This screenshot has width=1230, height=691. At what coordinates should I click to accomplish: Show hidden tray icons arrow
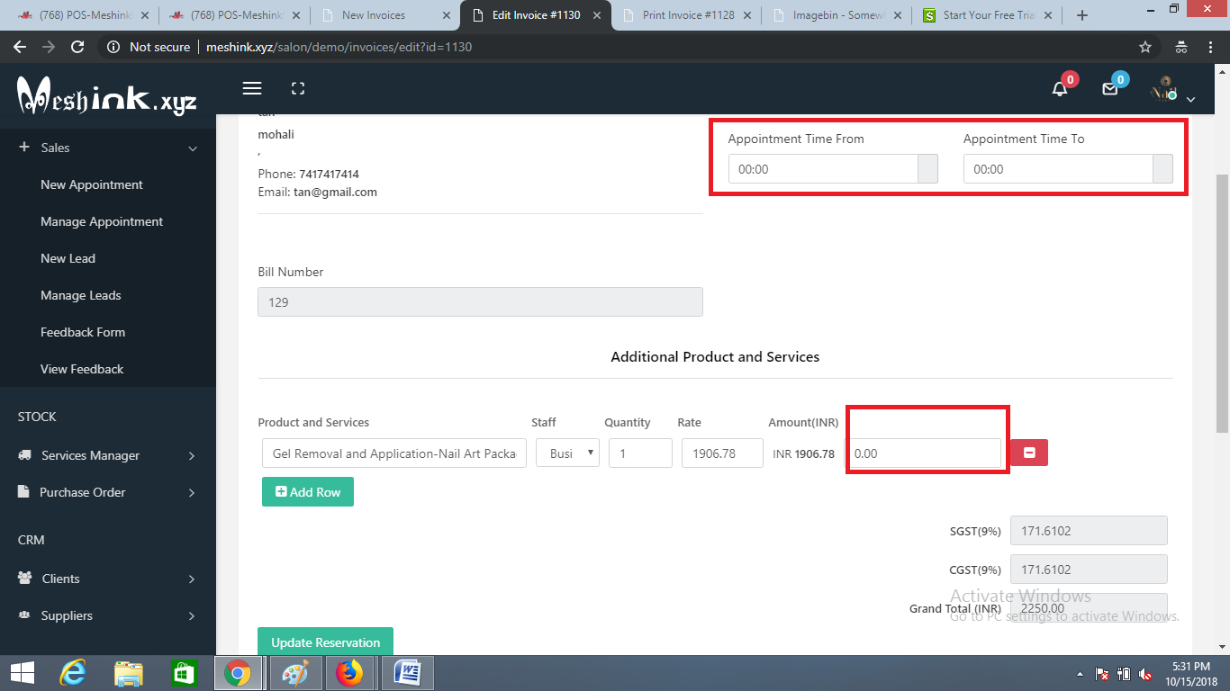coord(1080,674)
